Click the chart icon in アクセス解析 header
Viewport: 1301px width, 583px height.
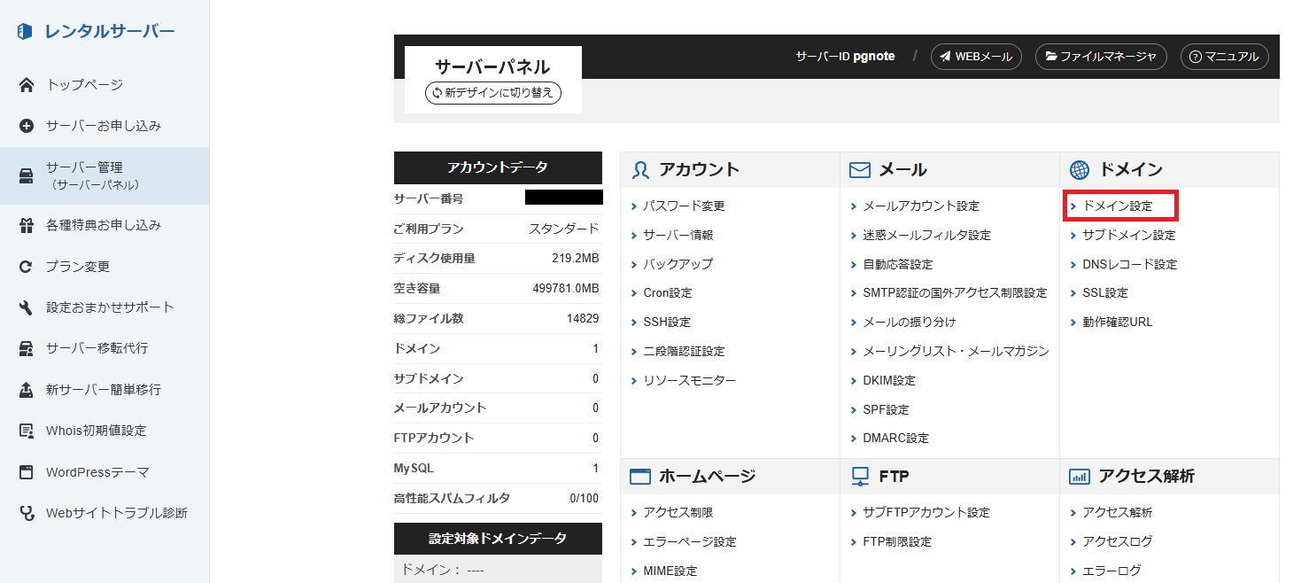1079,477
